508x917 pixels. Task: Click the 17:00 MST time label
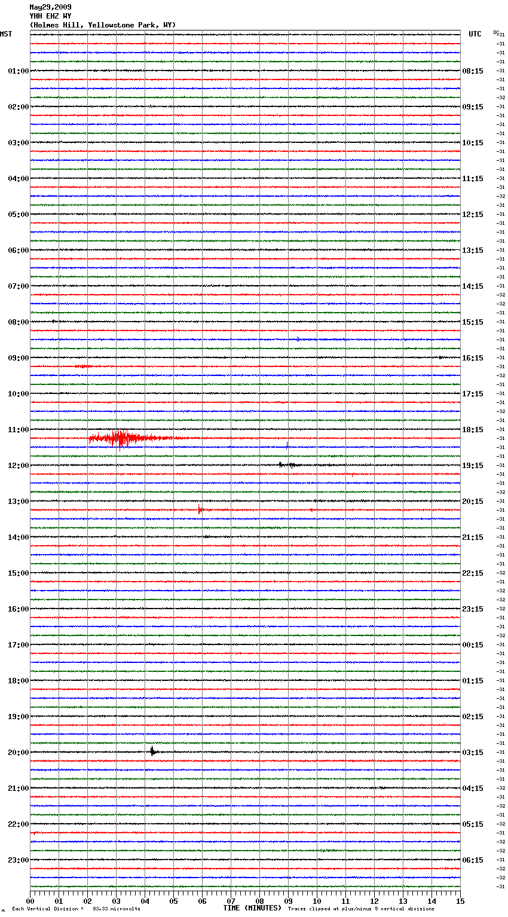click(x=18, y=645)
